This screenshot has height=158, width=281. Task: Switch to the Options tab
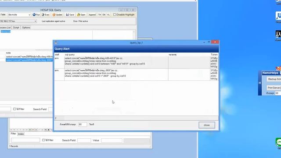coord(26,27)
